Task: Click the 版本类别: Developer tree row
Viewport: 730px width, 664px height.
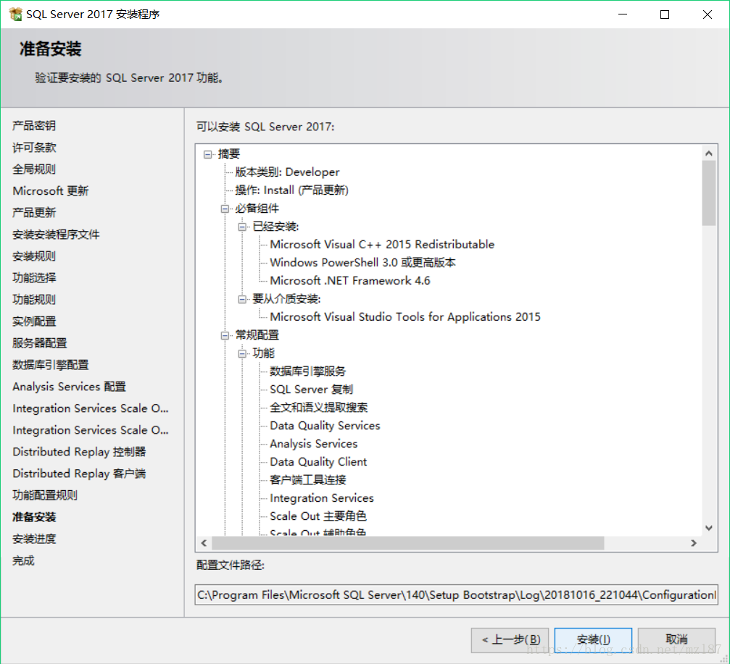Action: [287, 172]
